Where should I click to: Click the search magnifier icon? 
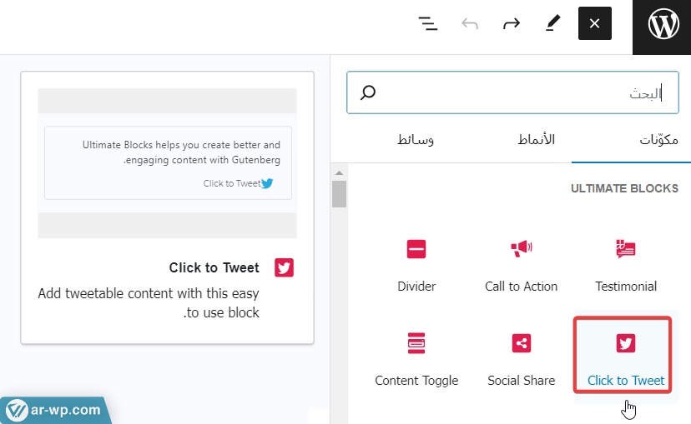368,92
